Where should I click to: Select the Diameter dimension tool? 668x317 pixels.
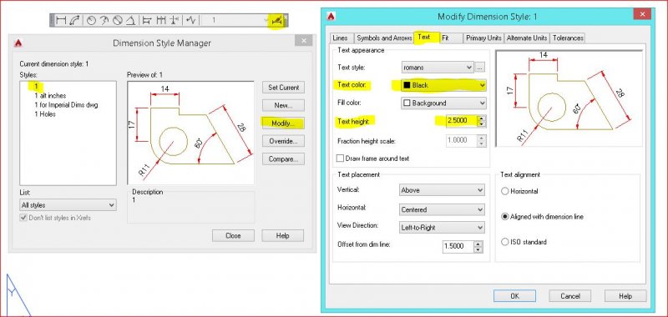(x=118, y=20)
